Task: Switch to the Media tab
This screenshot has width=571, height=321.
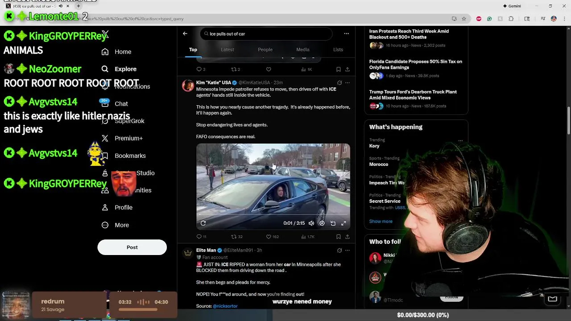Action: (x=303, y=49)
